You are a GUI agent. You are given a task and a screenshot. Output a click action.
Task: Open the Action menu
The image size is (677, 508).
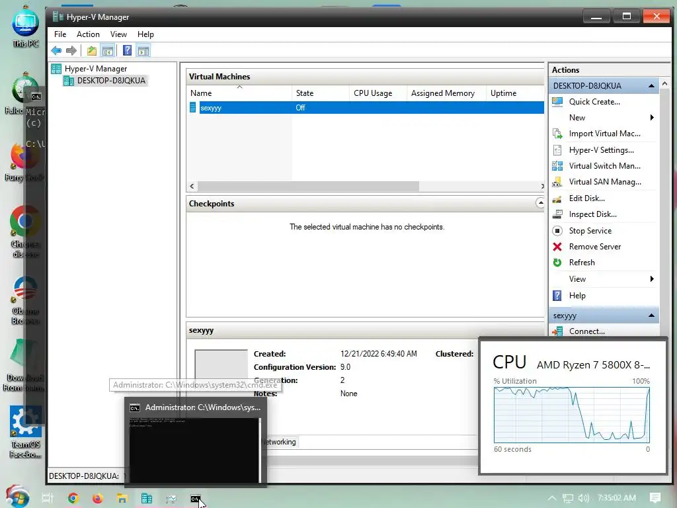88,34
